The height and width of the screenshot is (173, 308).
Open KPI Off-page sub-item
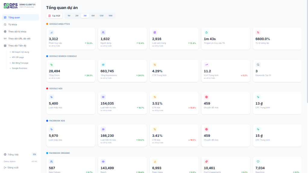pyautogui.click(x=18, y=57)
